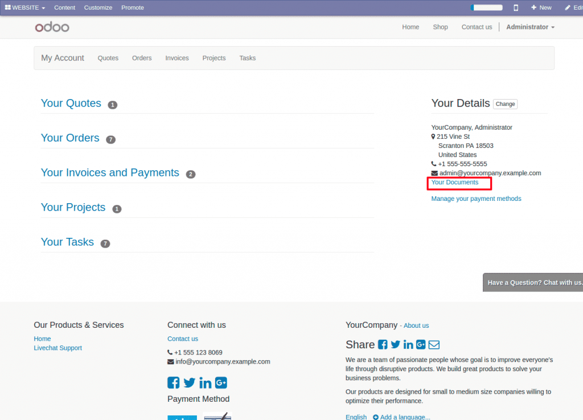
Task: Go to the Home page in the site menu
Action: [x=410, y=27]
